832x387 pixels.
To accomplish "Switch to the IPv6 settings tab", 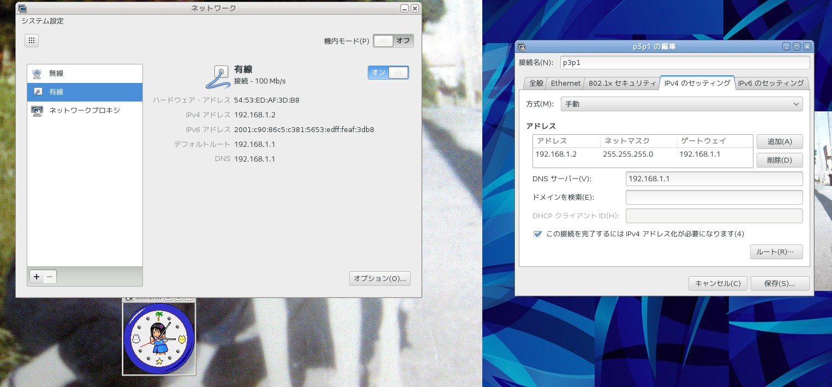I will pyautogui.click(x=770, y=83).
